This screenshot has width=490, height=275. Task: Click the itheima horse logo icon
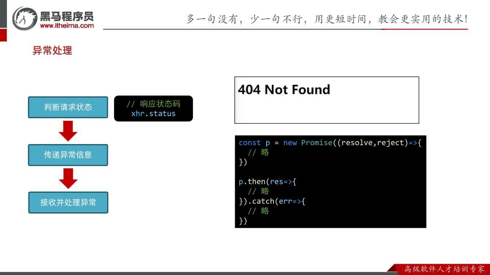[x=25, y=18]
